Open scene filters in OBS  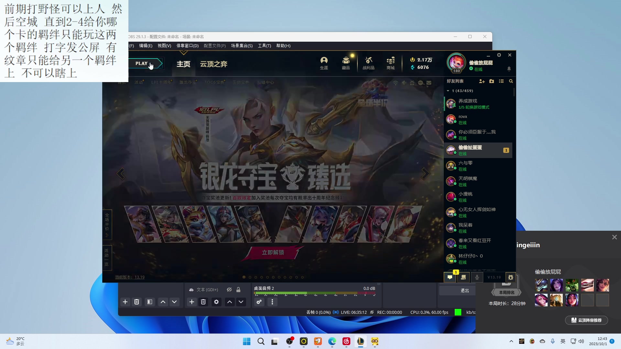[150, 302]
